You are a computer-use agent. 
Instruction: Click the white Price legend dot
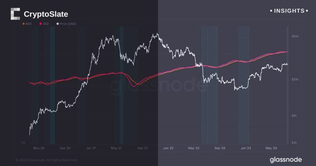click(58, 23)
